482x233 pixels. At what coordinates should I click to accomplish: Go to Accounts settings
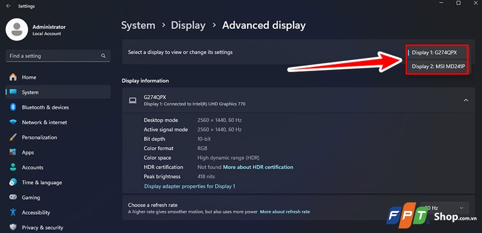tap(58, 167)
